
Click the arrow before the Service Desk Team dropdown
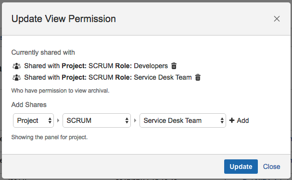click(135, 120)
